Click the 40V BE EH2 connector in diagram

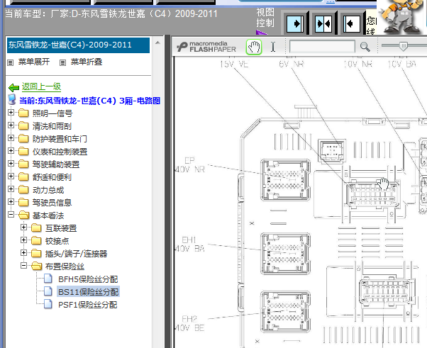(x=286, y=312)
